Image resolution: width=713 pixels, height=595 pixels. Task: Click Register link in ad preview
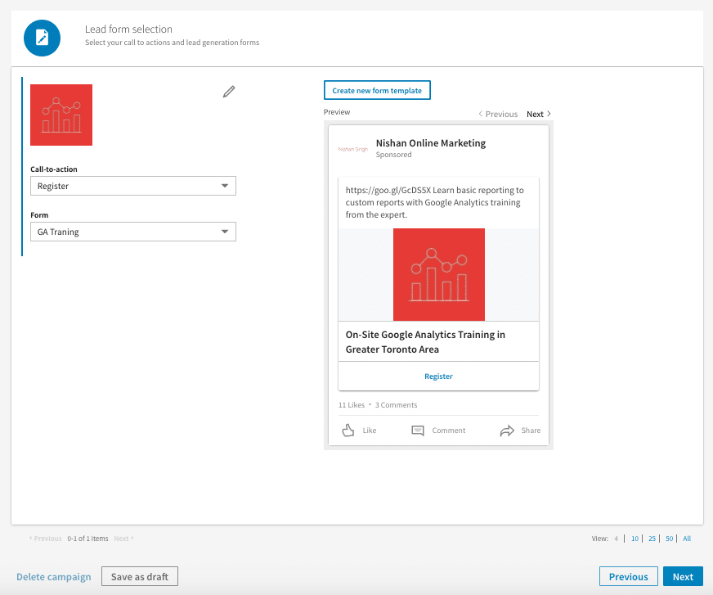click(438, 376)
